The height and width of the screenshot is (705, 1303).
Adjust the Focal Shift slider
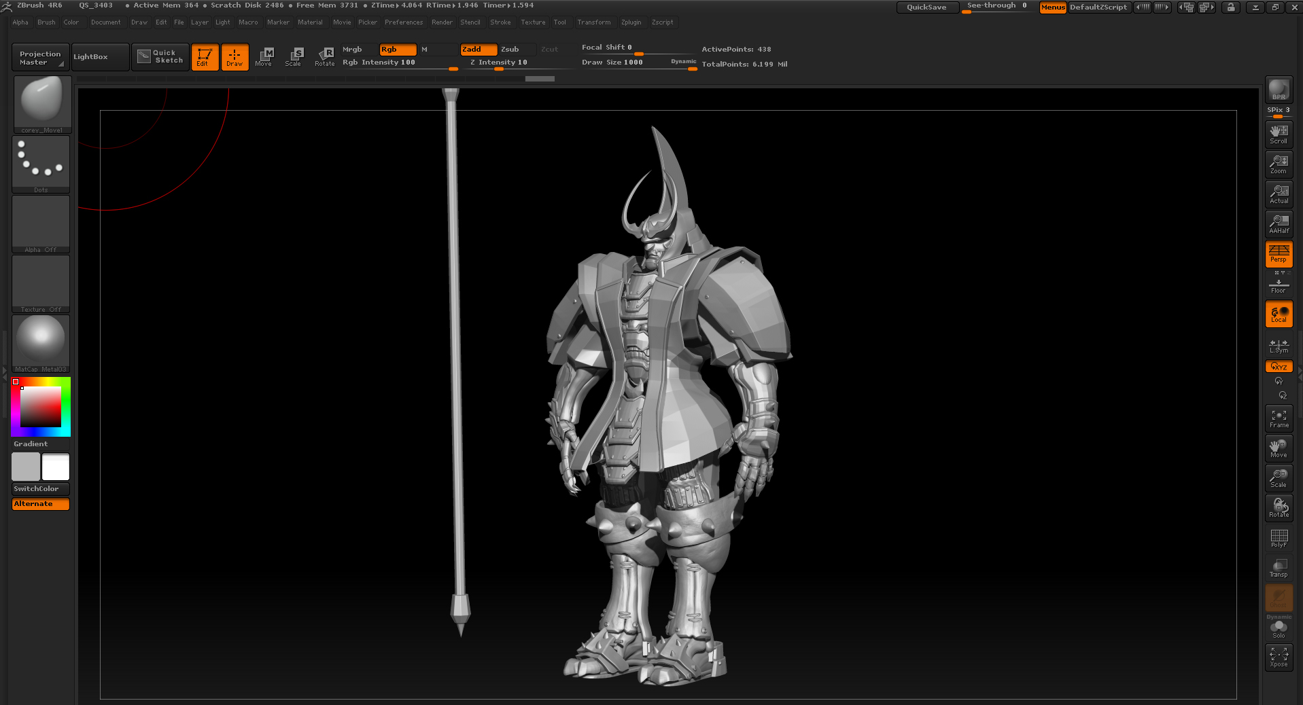(638, 48)
